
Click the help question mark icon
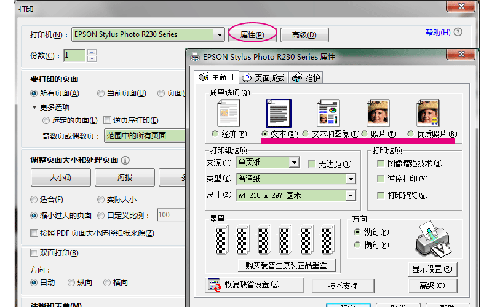click(458, 32)
